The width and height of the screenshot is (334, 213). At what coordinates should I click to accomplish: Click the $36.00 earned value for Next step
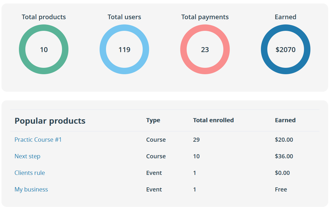[x=284, y=156]
